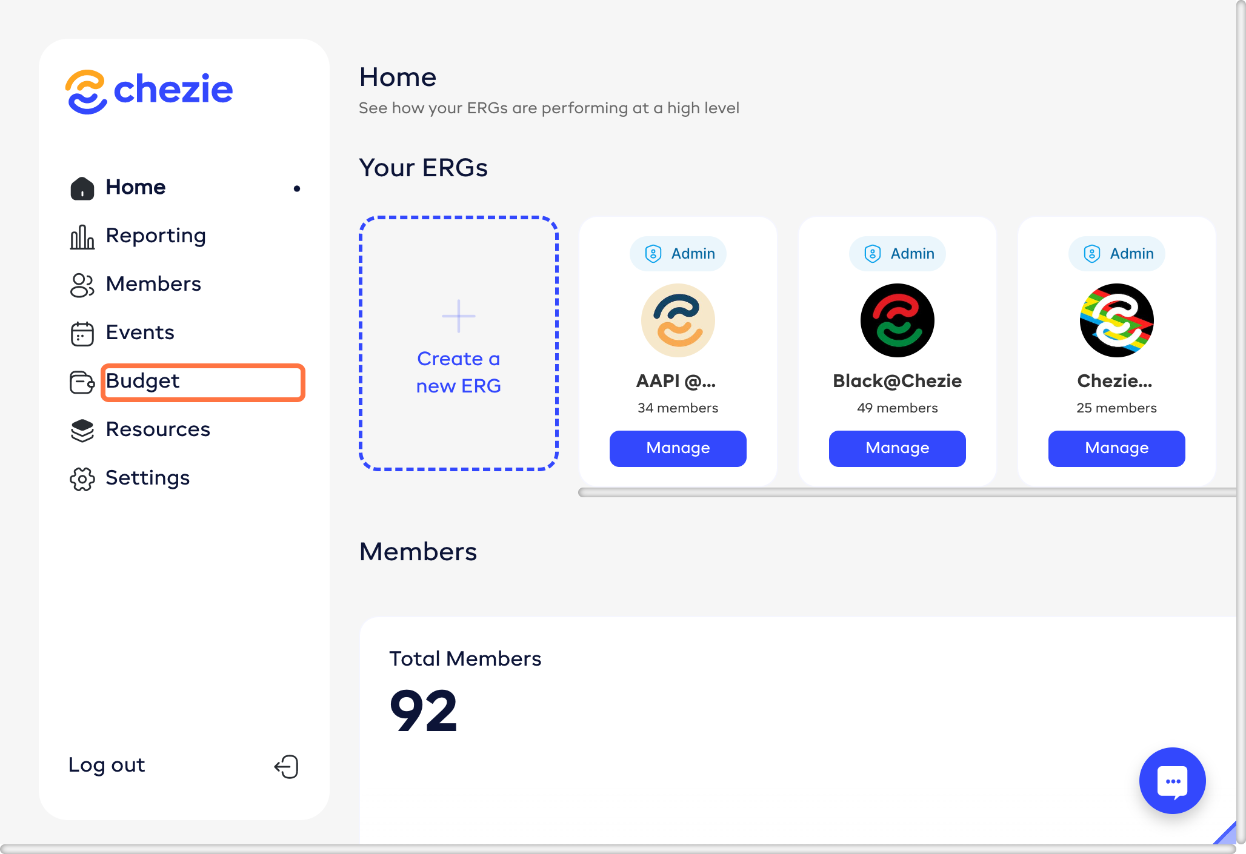Open the Budget menu item
The width and height of the screenshot is (1246, 854).
coord(143,381)
